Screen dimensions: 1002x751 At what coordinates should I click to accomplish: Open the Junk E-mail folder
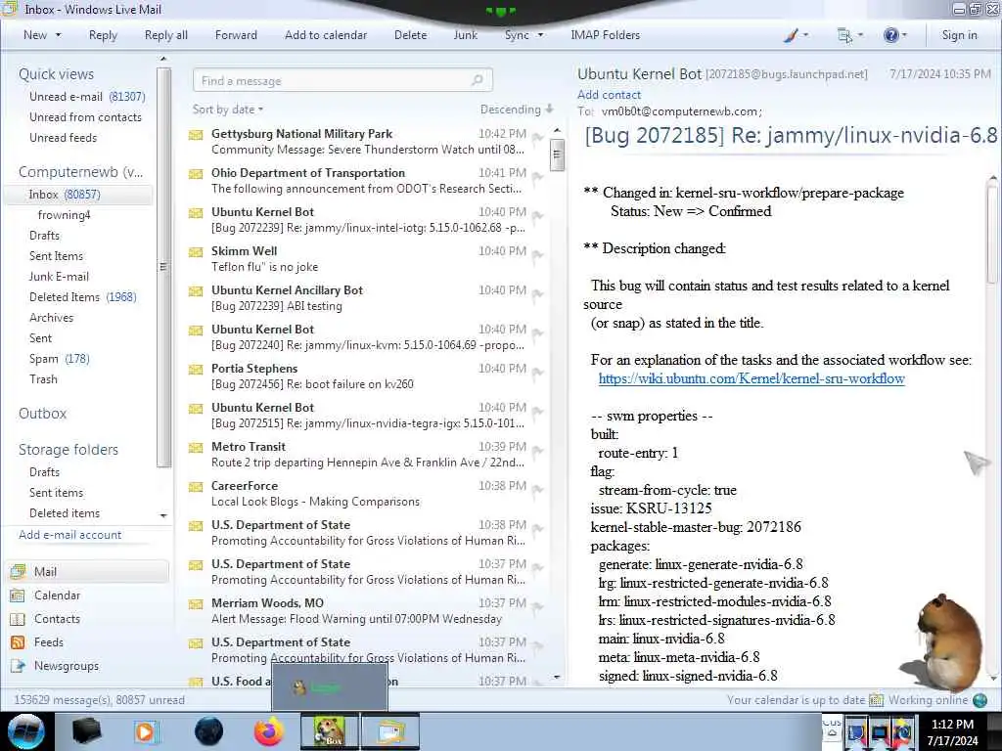(x=59, y=277)
